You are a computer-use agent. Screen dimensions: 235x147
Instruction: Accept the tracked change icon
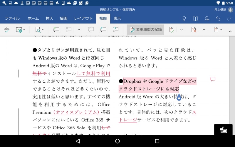[x=171, y=30]
